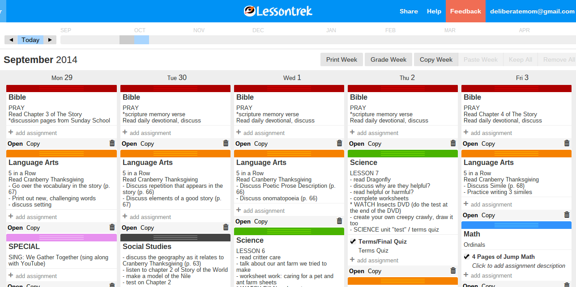Click plus icon under Wednesday Language Arts
Viewport: 576px width, 287px height.
coord(239,210)
